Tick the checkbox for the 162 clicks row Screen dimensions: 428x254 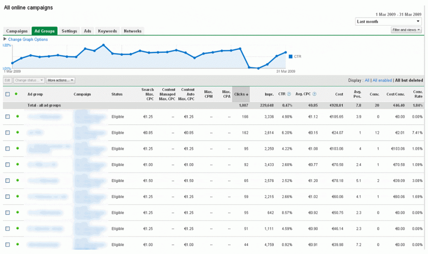8,133
